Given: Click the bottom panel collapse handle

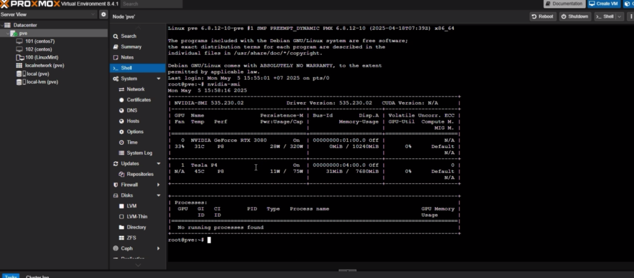Looking at the screenshot, I should coord(347,271).
